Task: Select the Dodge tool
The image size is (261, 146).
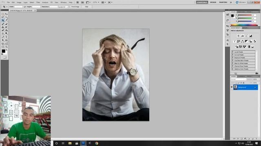Action: (7, 33)
